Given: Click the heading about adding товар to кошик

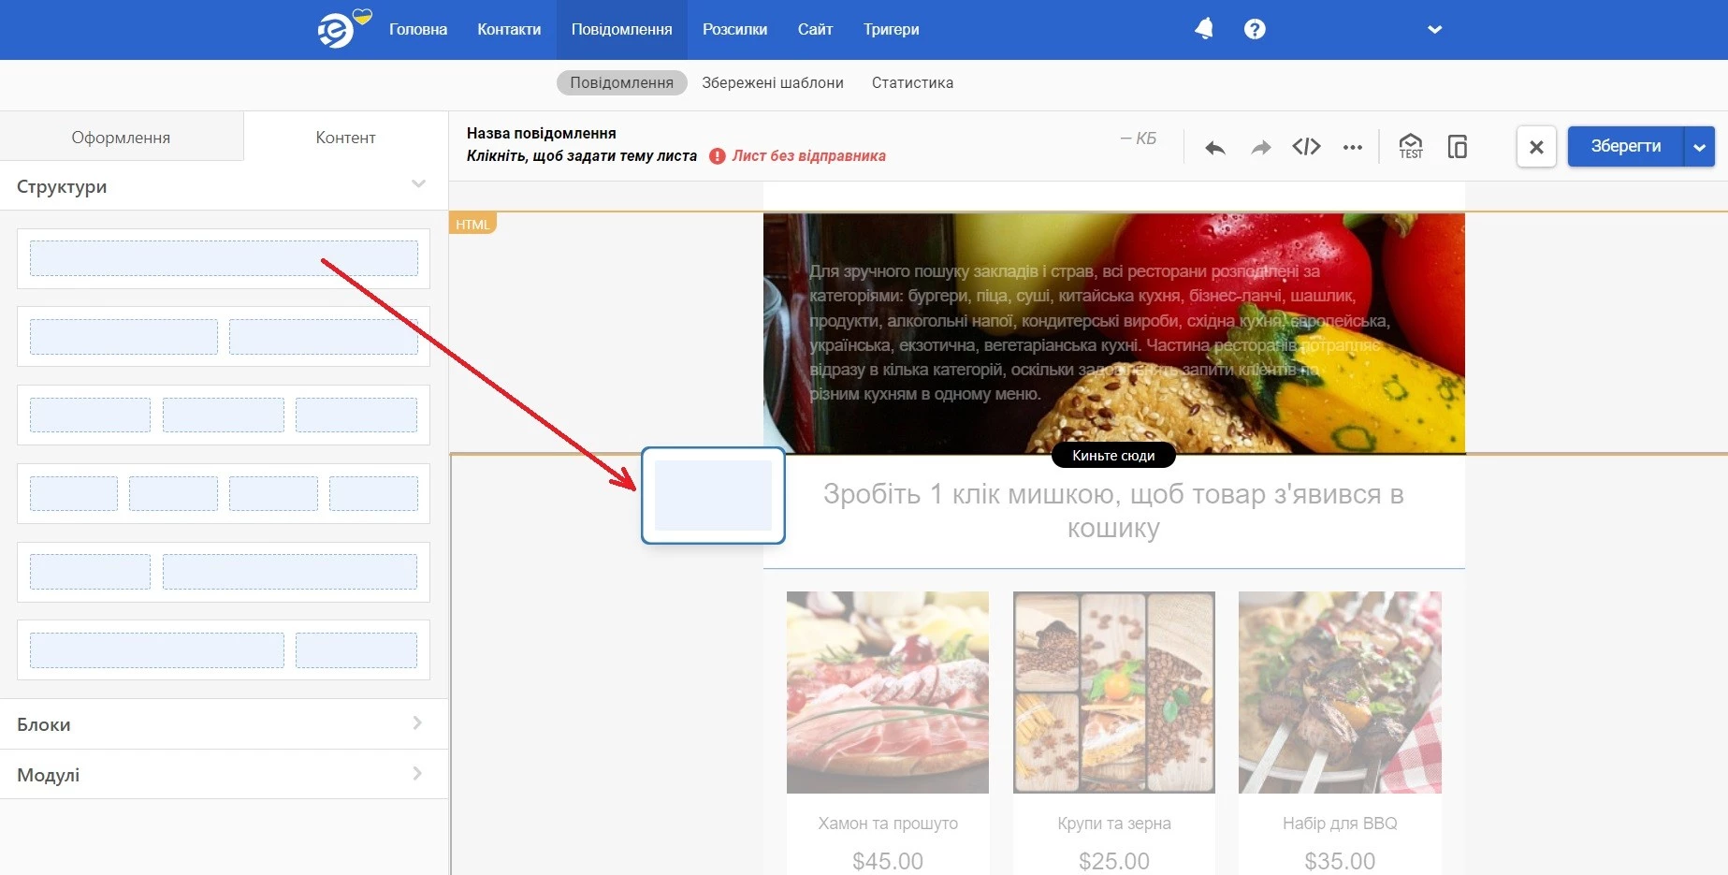Looking at the screenshot, I should coord(1113,511).
